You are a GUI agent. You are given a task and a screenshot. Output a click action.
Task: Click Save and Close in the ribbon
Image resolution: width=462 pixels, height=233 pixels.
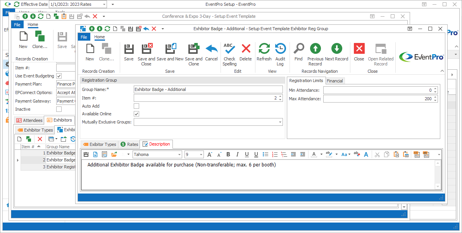point(147,55)
